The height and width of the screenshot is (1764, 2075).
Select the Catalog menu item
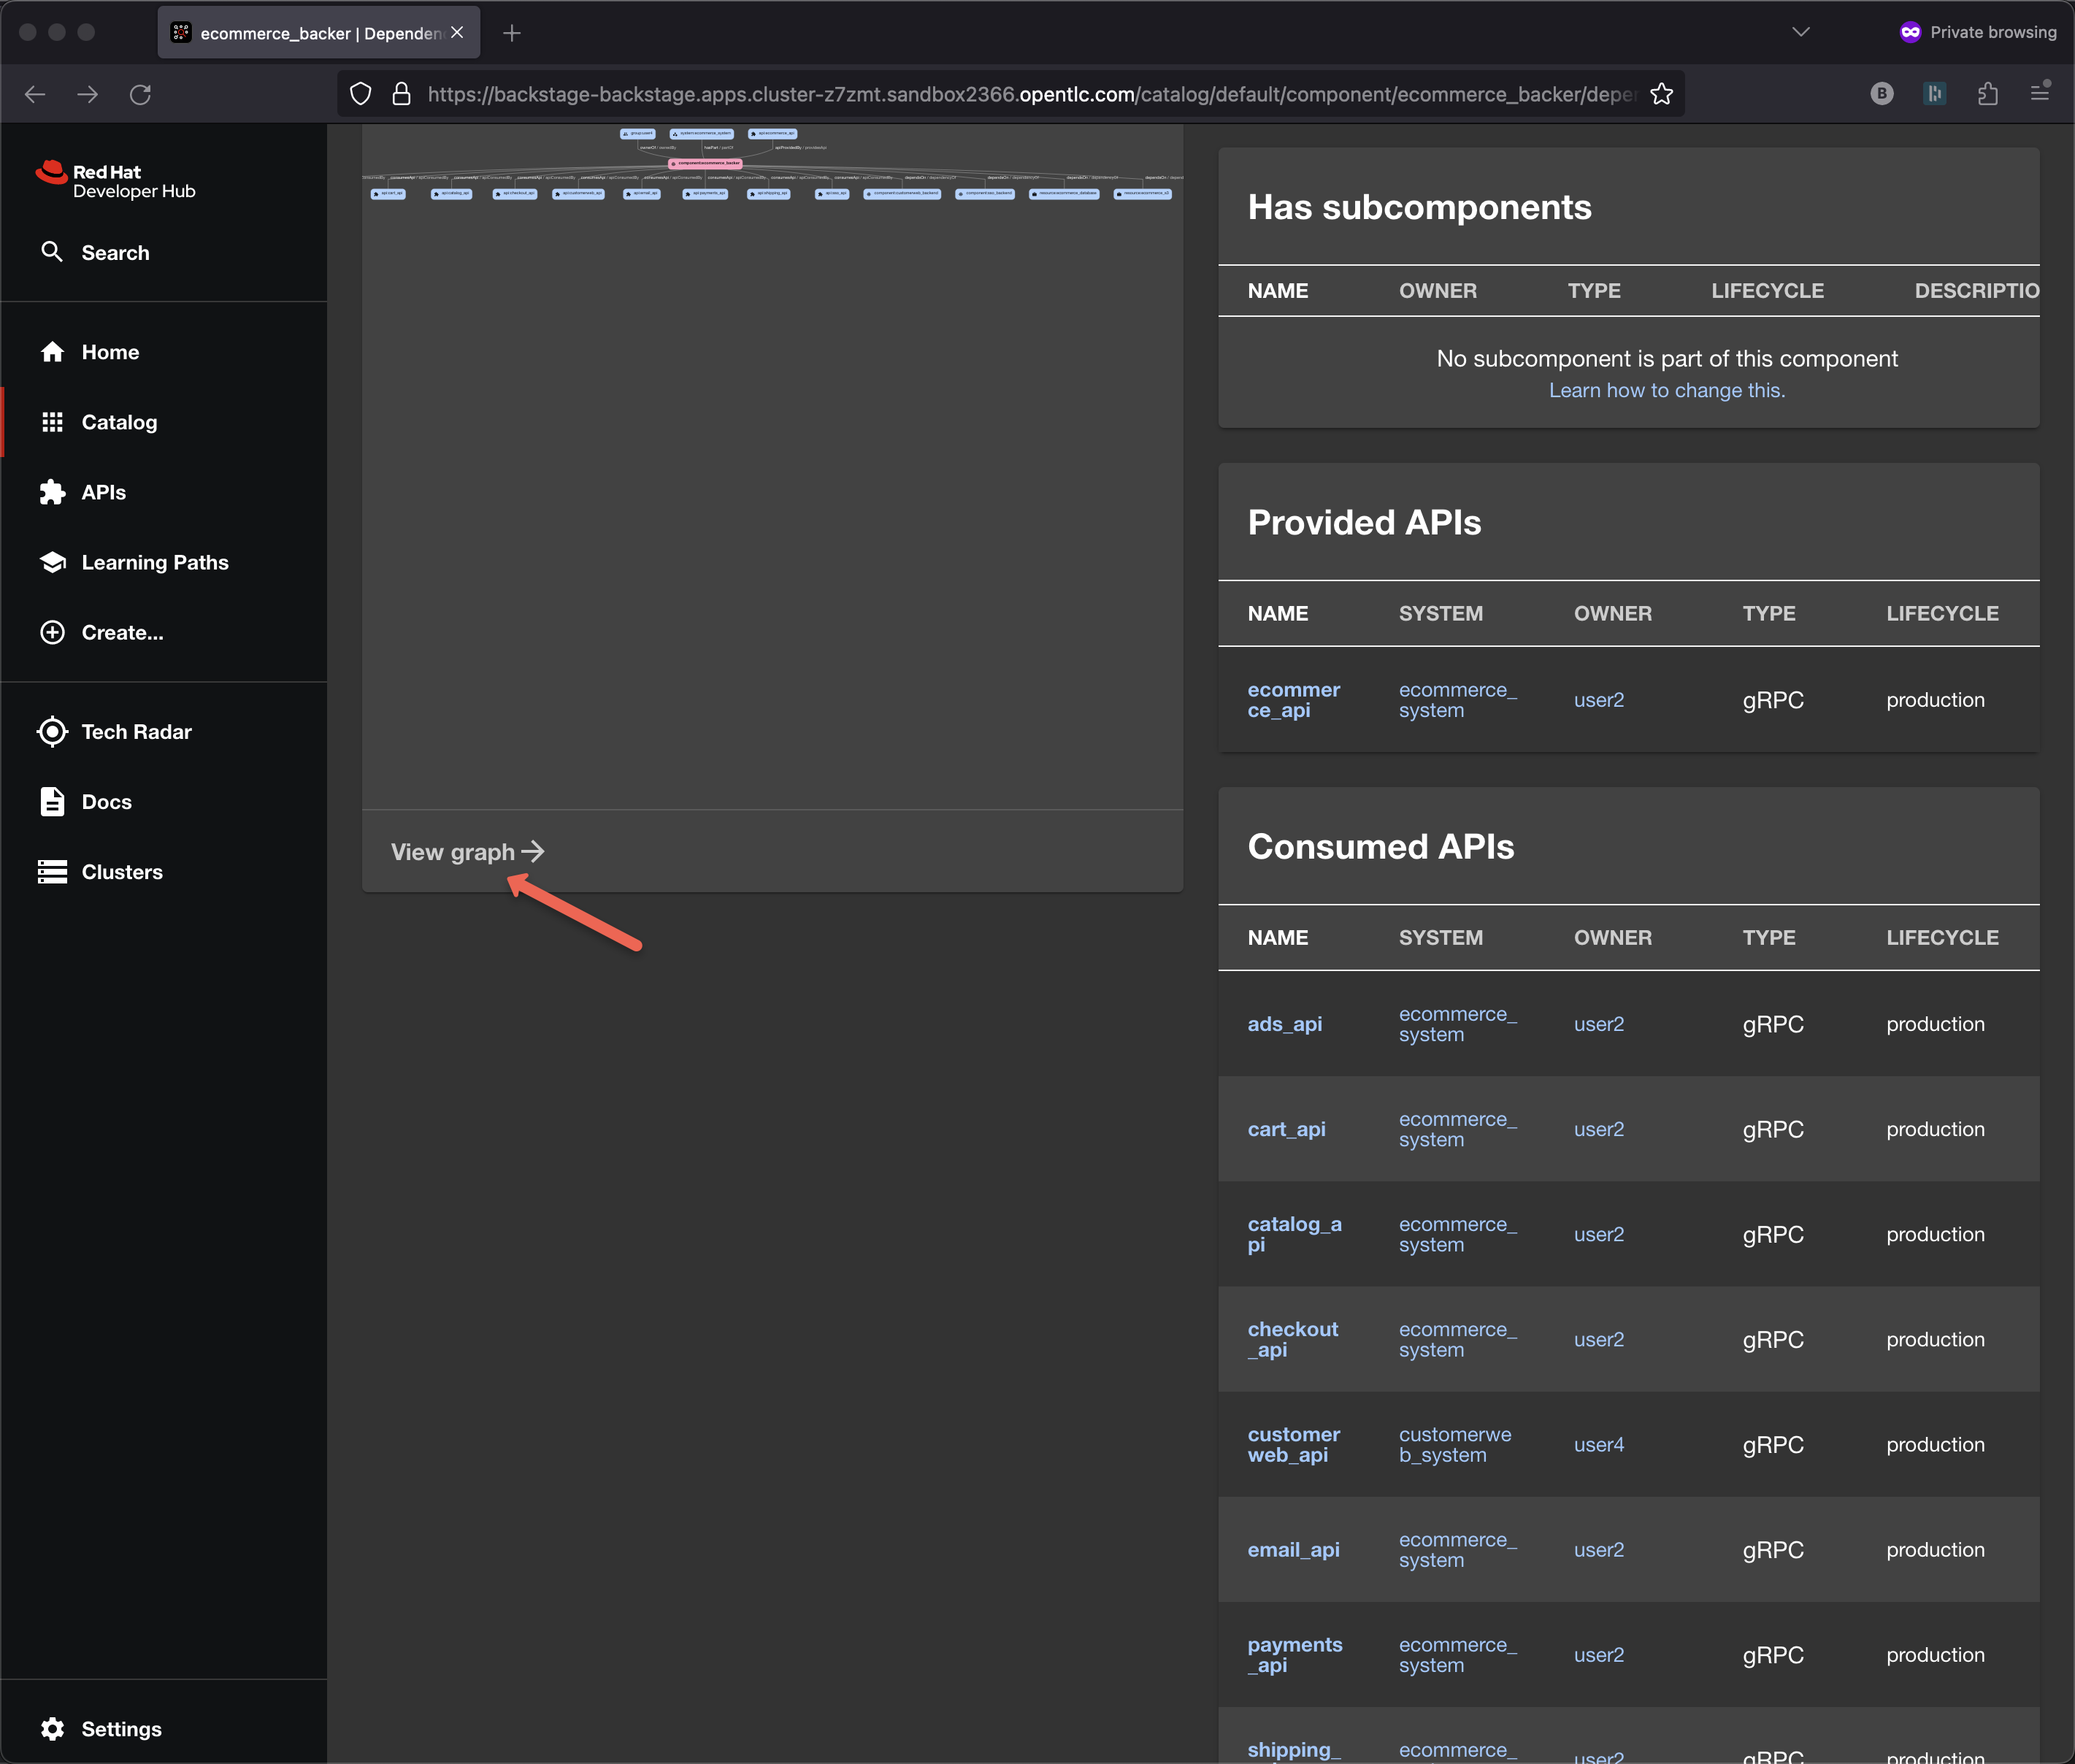coord(119,422)
